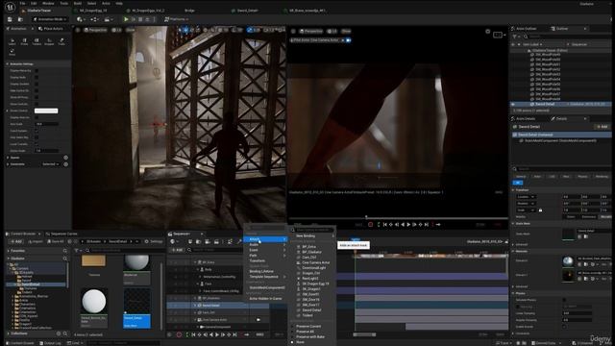Open the File menu
This screenshot has width=615, height=346.
click(x=22, y=3)
